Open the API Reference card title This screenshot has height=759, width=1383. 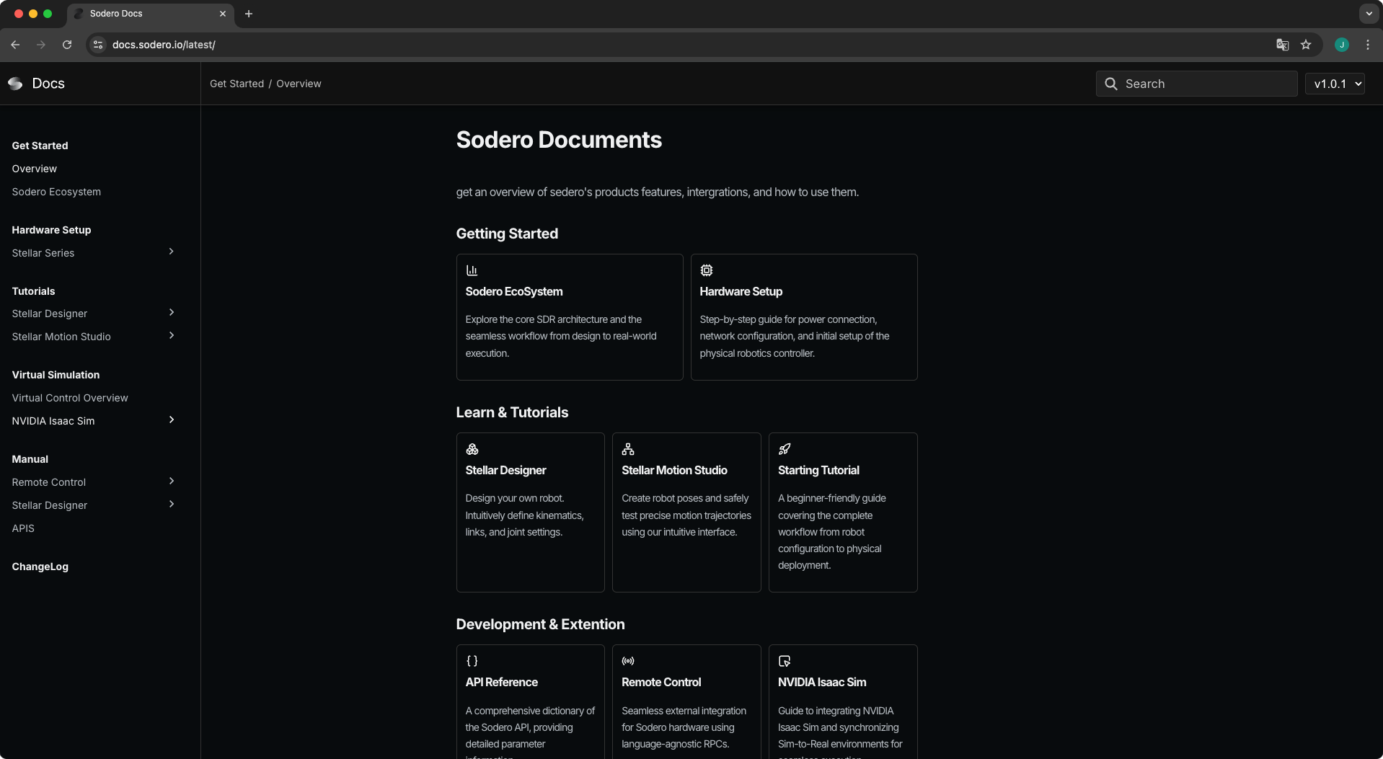tap(501, 682)
